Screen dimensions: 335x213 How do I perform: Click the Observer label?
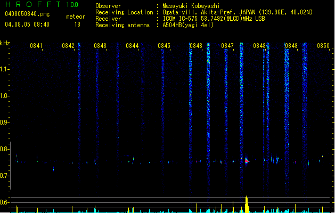(108, 6)
